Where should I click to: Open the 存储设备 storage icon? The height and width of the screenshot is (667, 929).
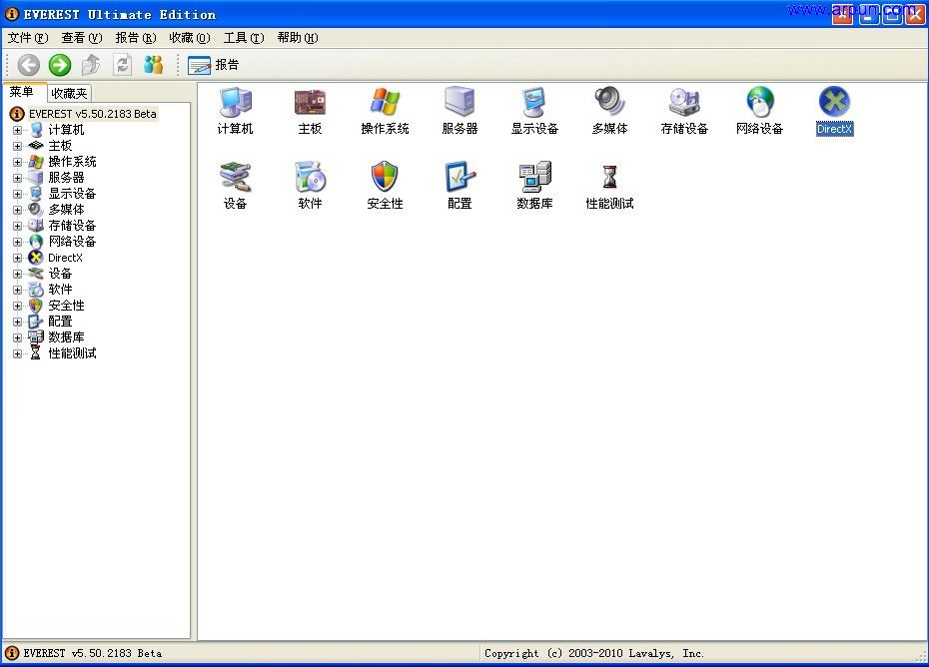point(684,103)
